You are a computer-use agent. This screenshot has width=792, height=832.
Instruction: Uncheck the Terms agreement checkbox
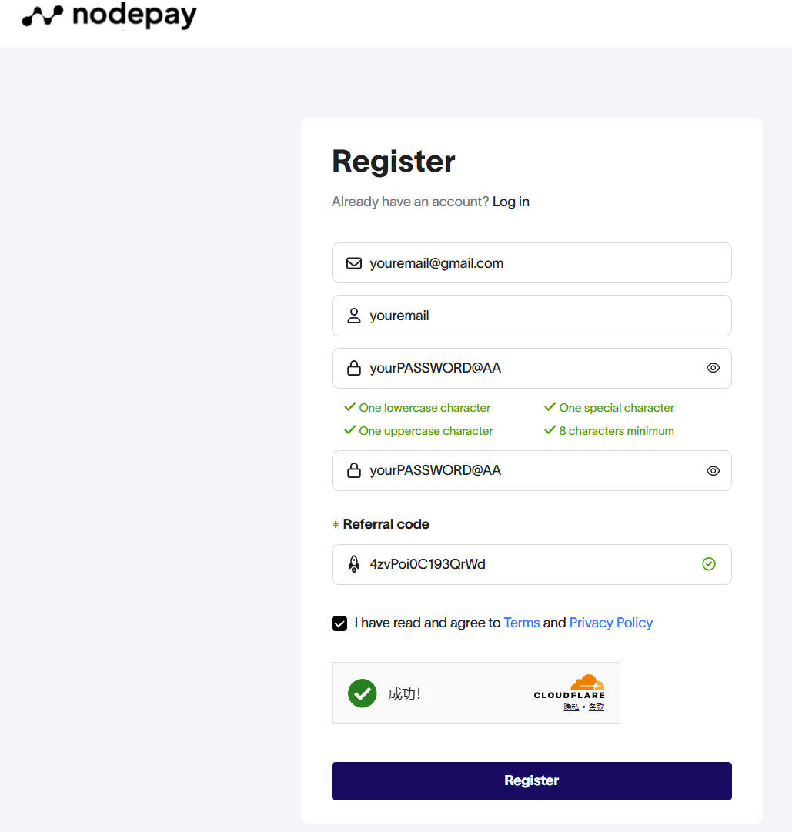(339, 623)
